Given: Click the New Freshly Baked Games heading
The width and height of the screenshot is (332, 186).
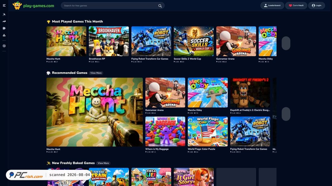Looking at the screenshot, I should 73,163.
